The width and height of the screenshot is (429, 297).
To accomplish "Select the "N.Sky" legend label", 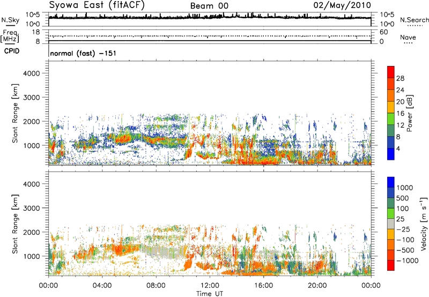I will click(x=10, y=20).
